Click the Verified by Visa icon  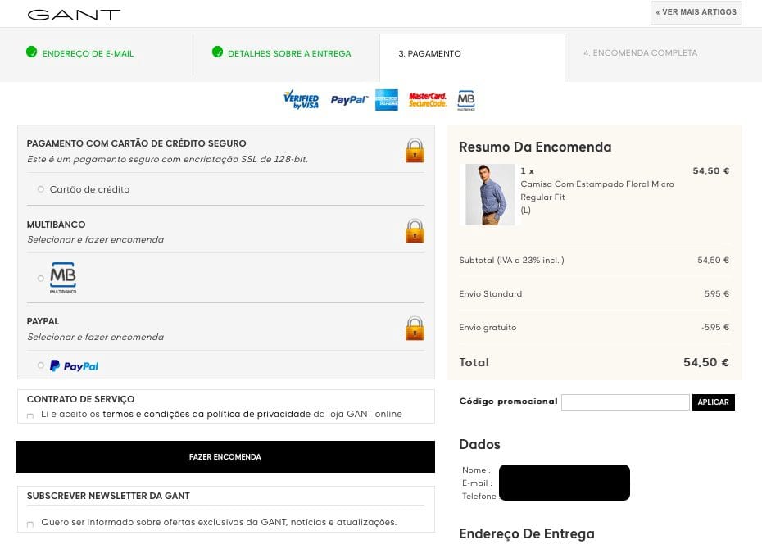[x=302, y=99]
